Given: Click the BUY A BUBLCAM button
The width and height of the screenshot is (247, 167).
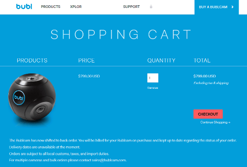Looking at the screenshot, I should (x=217, y=7).
